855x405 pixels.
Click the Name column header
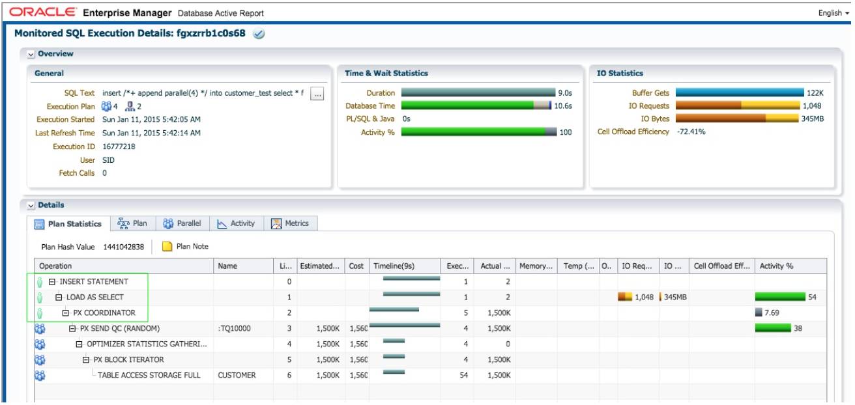pos(243,266)
